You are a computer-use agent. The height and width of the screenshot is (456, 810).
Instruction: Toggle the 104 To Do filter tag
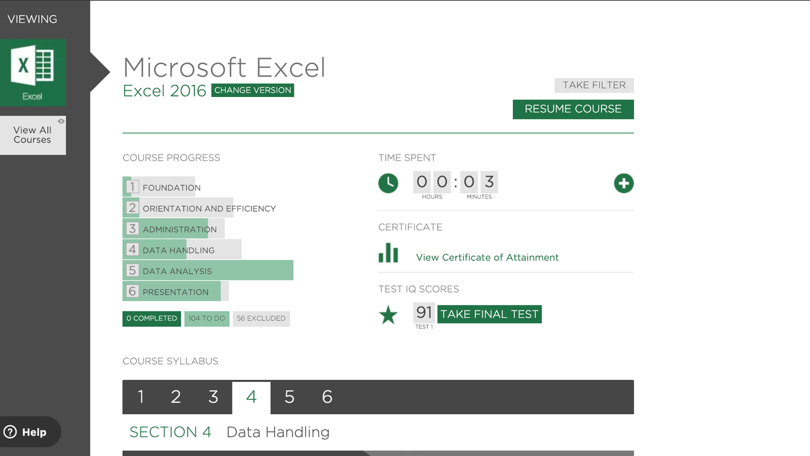point(206,319)
